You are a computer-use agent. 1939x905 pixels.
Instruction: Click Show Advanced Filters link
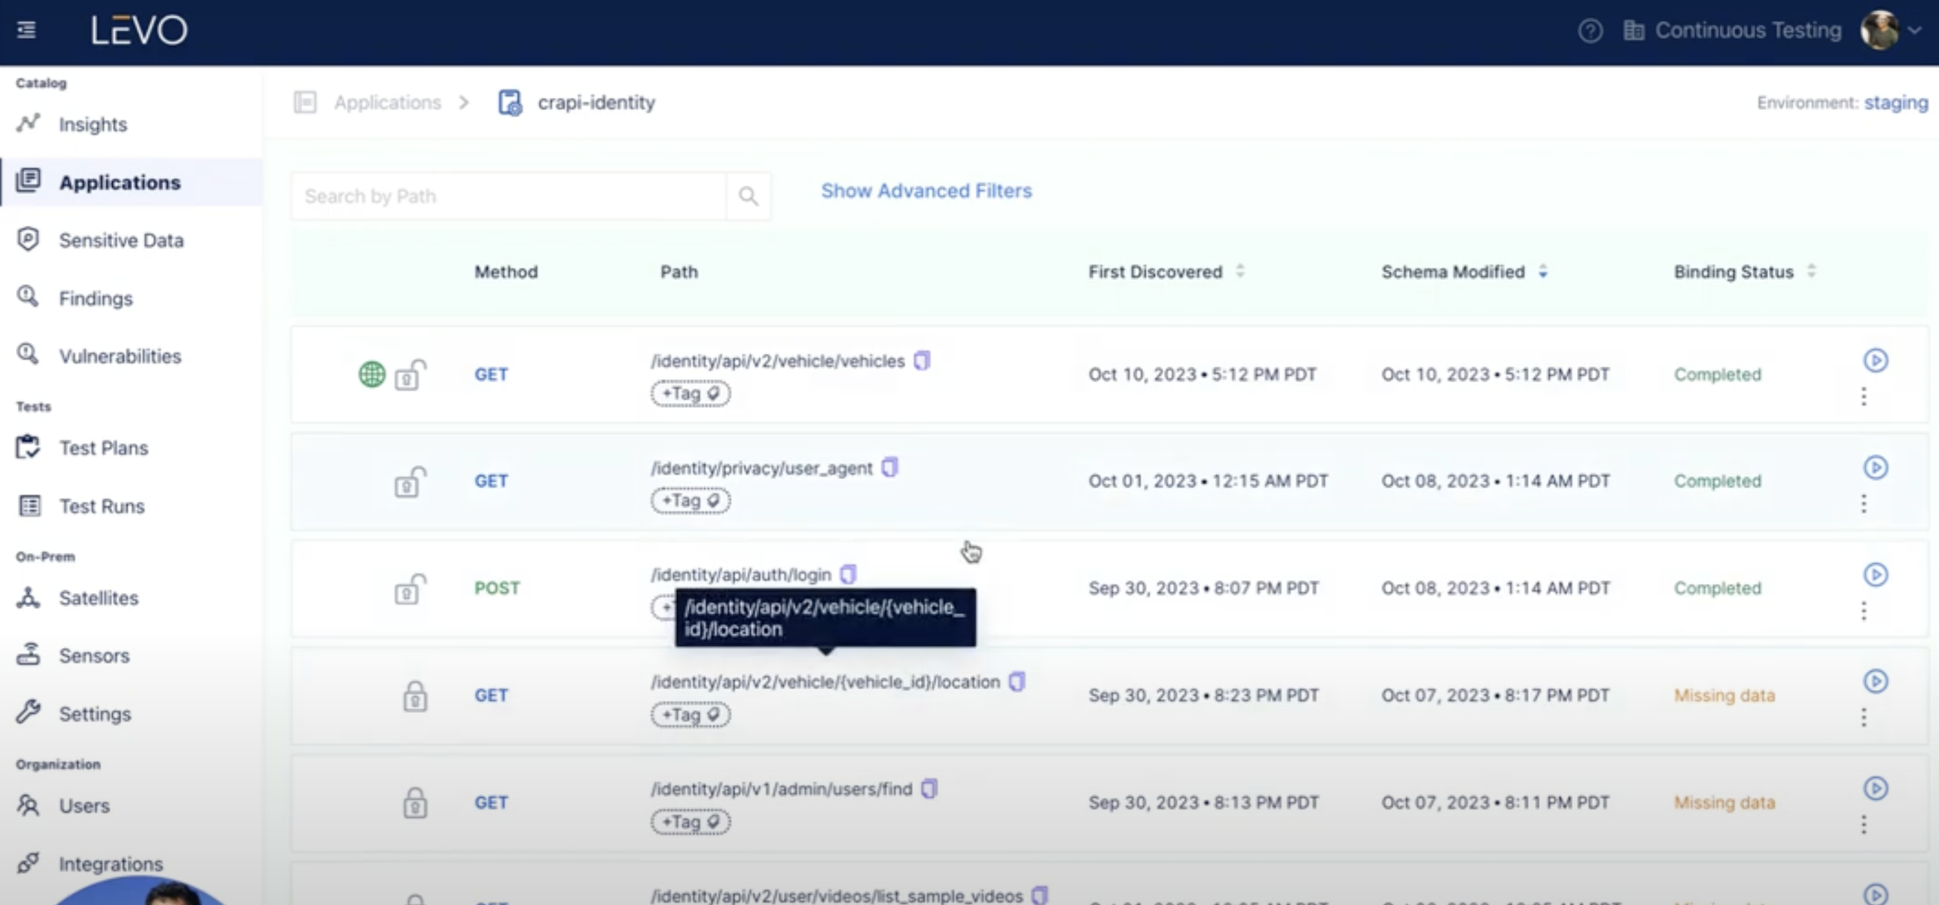(926, 191)
